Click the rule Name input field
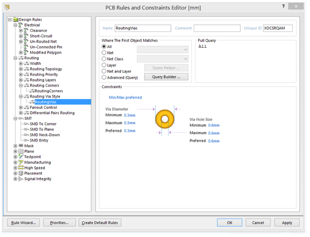The width and height of the screenshot is (310, 237). 143,28
